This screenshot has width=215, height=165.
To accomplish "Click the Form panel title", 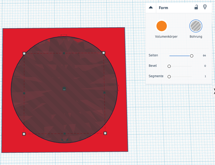I will [163, 8].
